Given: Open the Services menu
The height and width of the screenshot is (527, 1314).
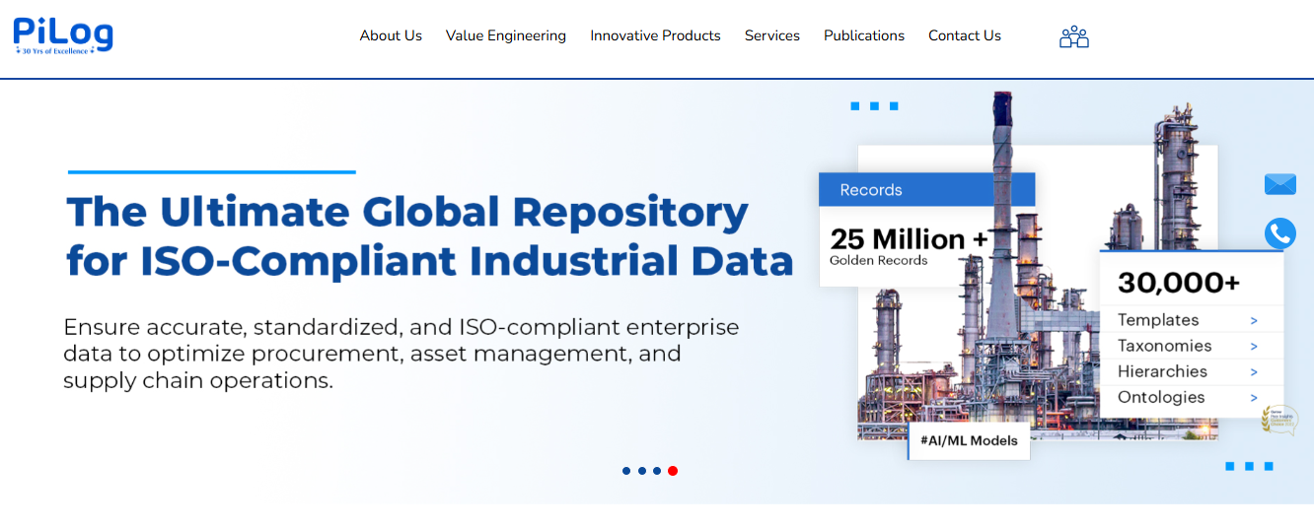Looking at the screenshot, I should 772,35.
